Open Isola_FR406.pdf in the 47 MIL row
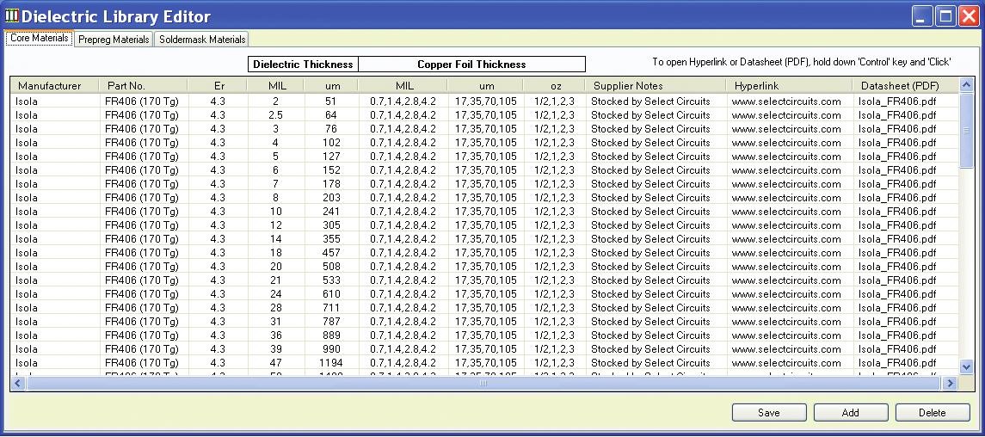This screenshot has width=985, height=437. tap(897, 363)
